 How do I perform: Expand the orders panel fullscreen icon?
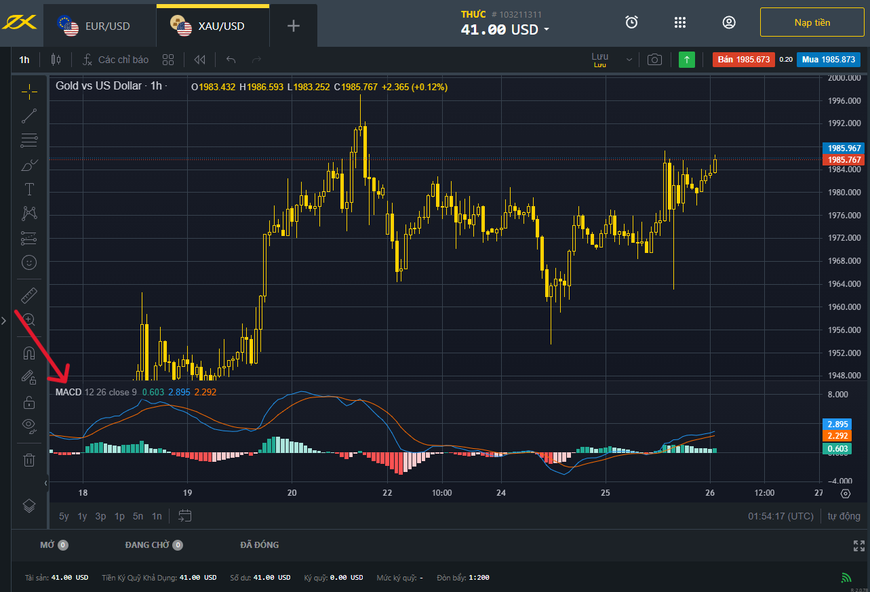(859, 545)
